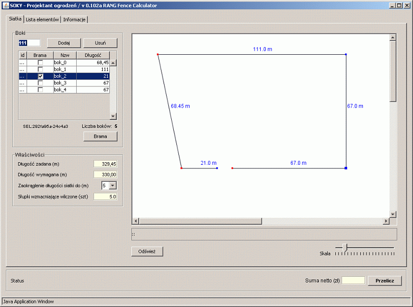Click the Skala zoom slider handle
Image resolution: width=413 pixels, height=307 pixels.
click(x=346, y=248)
